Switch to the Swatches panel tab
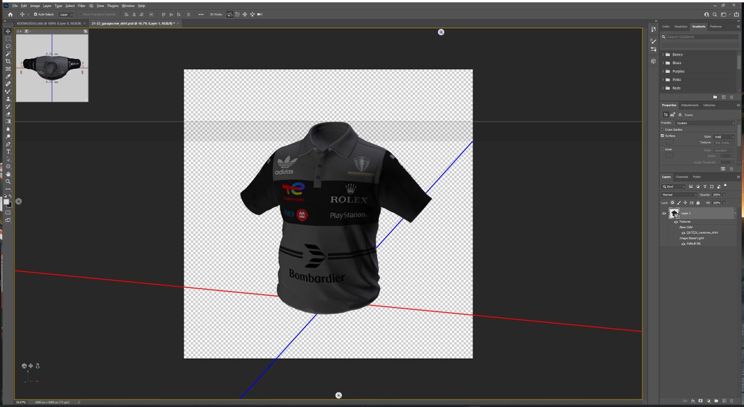The height and width of the screenshot is (407, 744). coord(681,27)
